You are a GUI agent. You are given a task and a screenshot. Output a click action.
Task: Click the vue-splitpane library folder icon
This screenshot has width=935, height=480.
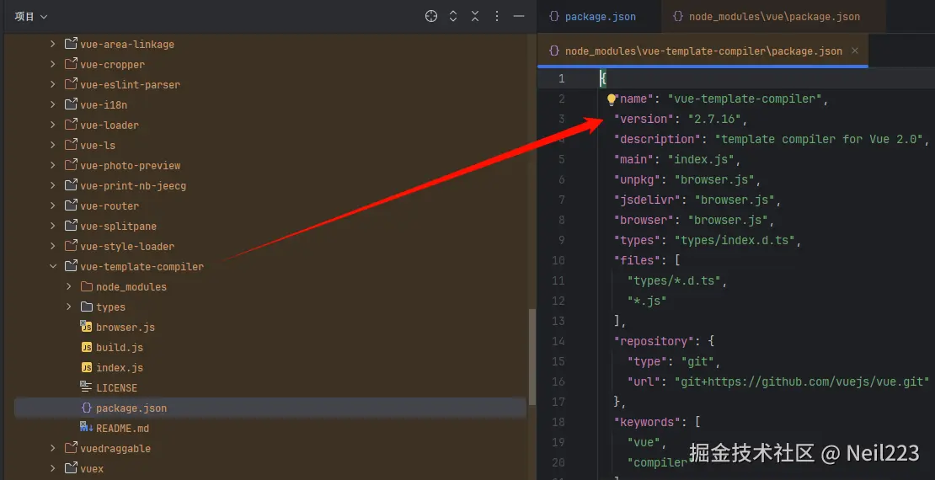(x=71, y=226)
